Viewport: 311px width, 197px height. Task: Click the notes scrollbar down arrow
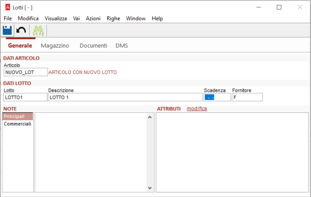(x=150, y=188)
